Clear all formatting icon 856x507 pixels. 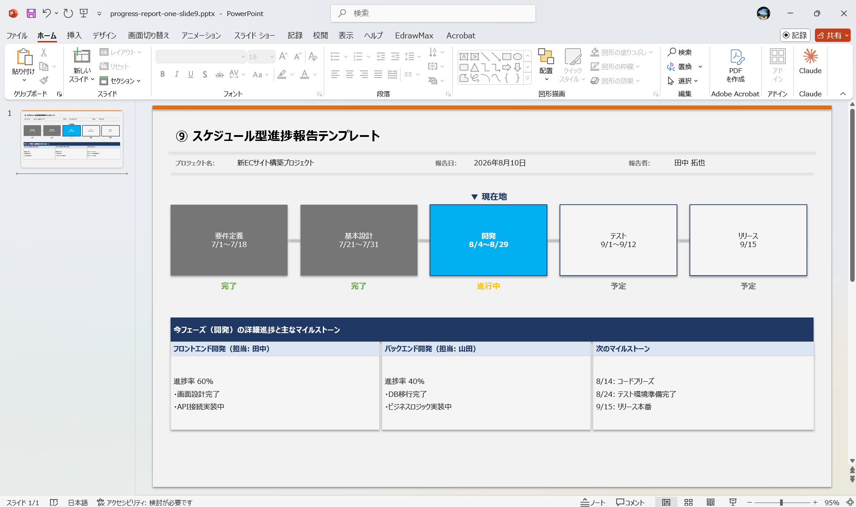pyautogui.click(x=313, y=57)
